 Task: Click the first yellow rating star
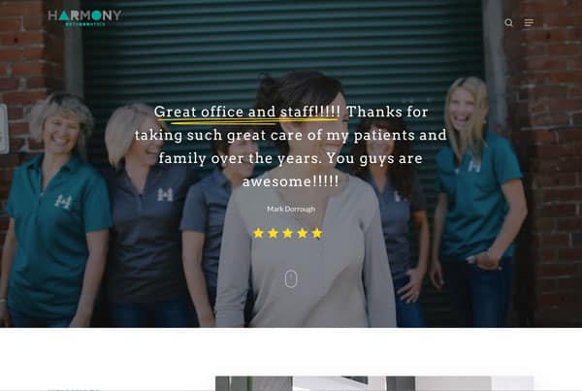click(x=258, y=233)
